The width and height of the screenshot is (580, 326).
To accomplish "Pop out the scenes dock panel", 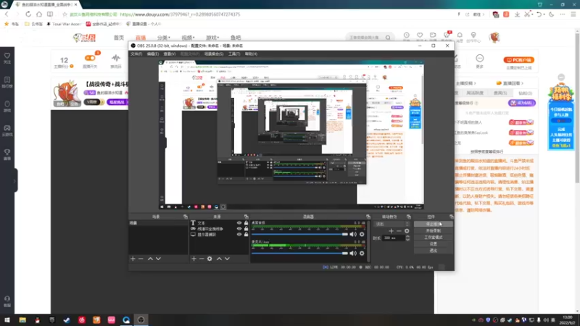I will tap(186, 217).
